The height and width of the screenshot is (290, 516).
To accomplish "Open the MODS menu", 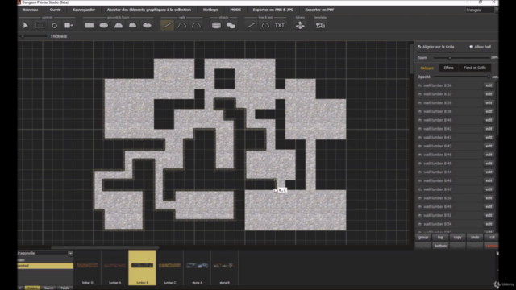I will click(235, 10).
